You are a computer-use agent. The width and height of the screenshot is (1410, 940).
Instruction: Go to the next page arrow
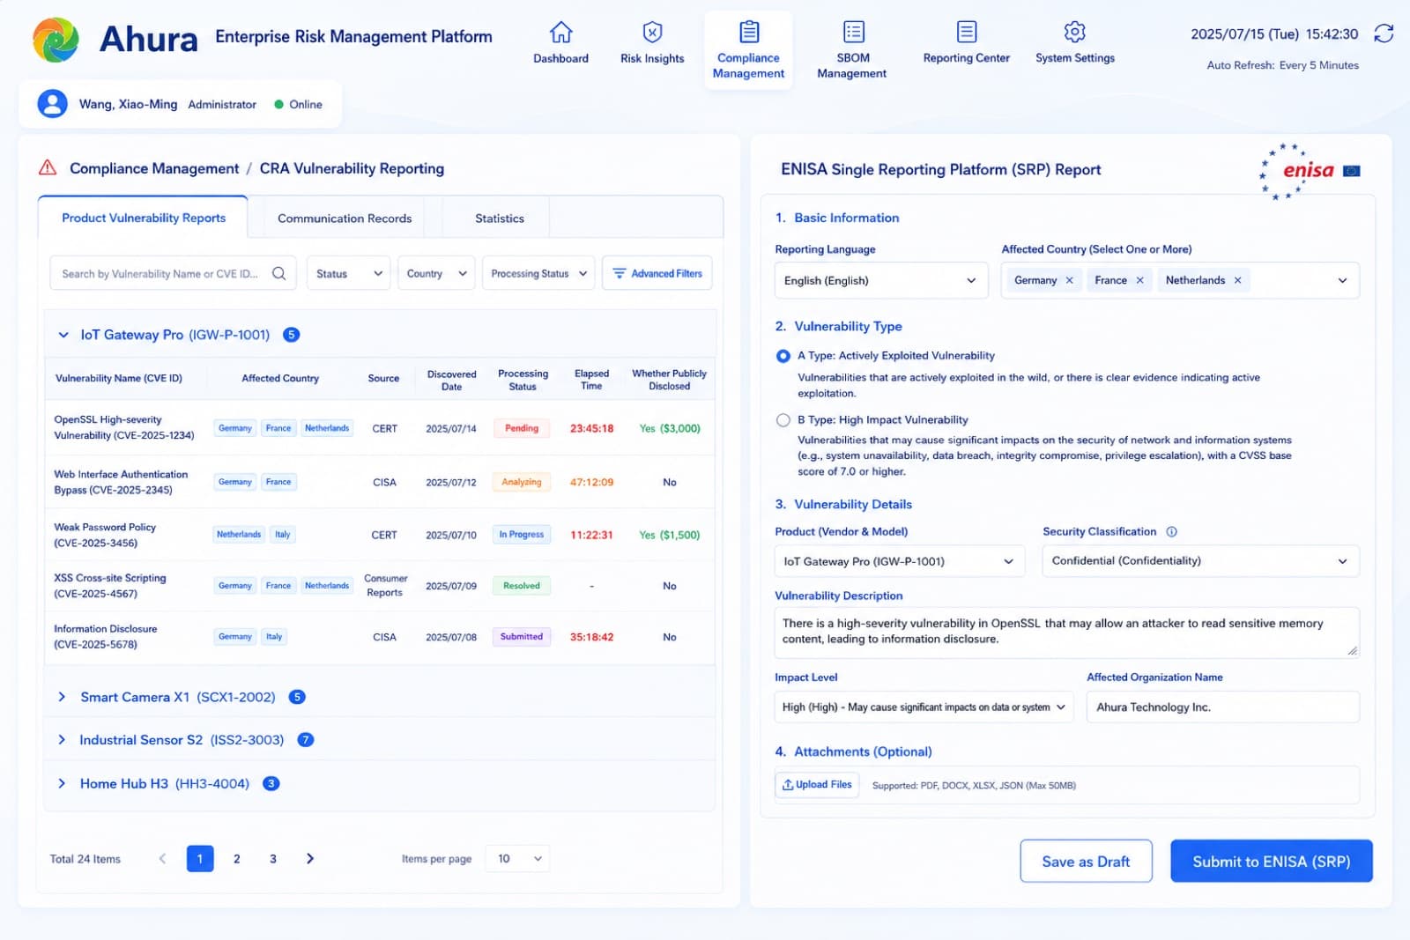[309, 858]
